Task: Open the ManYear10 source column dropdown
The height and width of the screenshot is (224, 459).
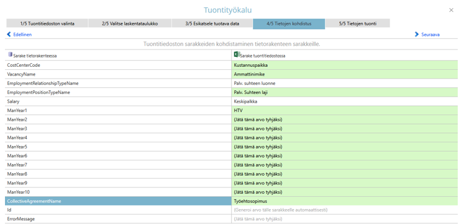Action: [344, 192]
